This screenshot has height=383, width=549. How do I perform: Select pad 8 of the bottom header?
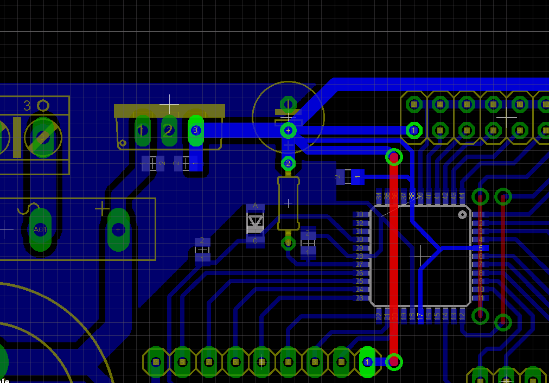click(182, 362)
